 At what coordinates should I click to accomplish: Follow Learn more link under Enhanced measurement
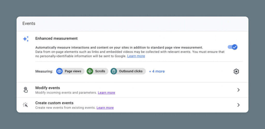point(136,56)
